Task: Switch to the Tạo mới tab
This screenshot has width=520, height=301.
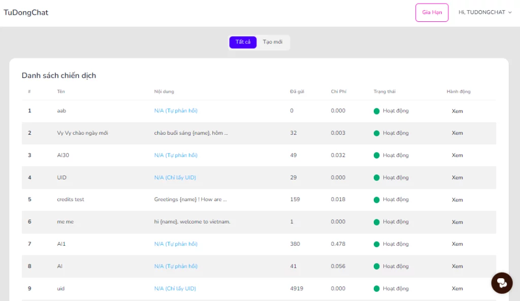Action: coord(273,42)
